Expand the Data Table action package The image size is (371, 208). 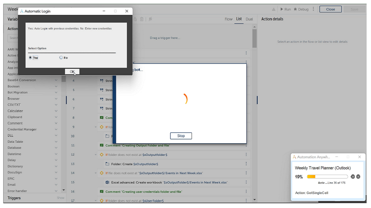56,142
